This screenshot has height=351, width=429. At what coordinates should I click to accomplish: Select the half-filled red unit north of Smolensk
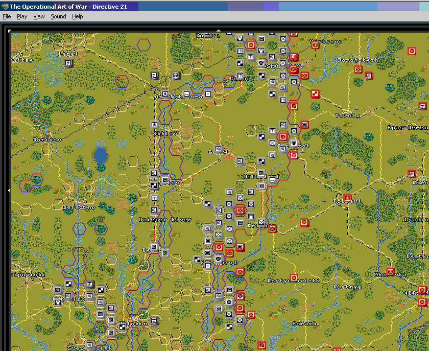pos(293,57)
